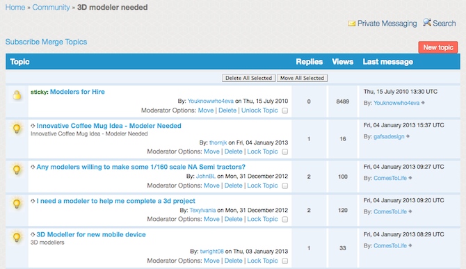
Task: Click the Subscribe link
Action: point(22,42)
